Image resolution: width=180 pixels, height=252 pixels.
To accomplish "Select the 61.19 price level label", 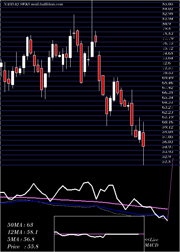I will (168, 118).
